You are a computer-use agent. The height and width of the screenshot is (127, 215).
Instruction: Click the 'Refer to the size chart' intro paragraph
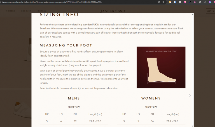(112, 31)
